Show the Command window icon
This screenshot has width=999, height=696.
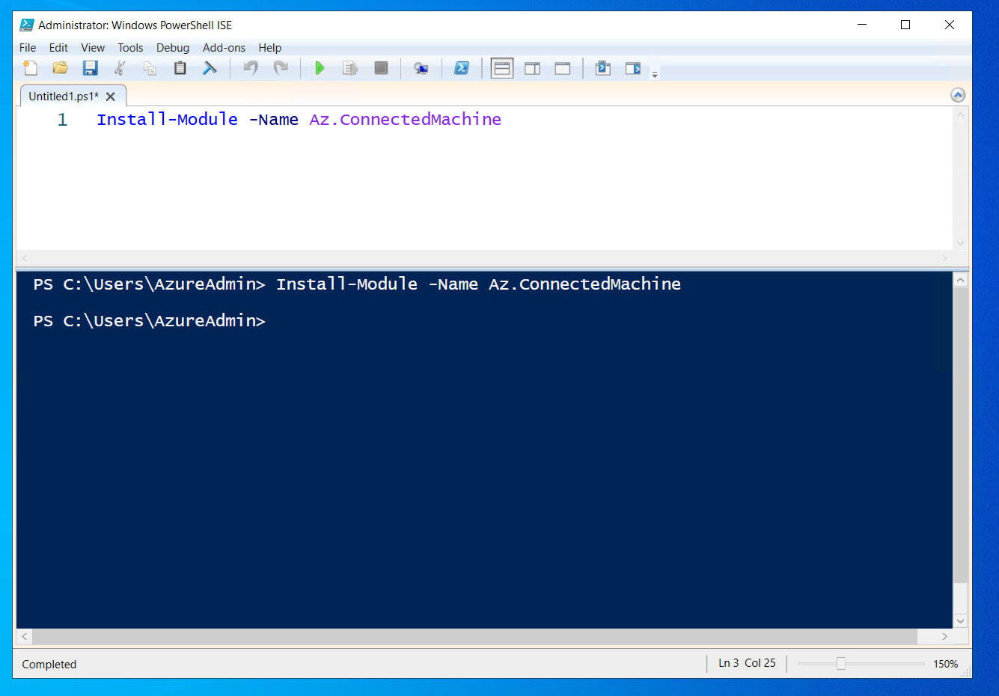point(603,68)
